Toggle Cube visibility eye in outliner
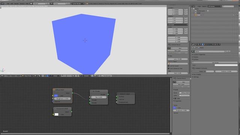Image resolution: width=240 pixels, height=135 pixels. (234, 15)
